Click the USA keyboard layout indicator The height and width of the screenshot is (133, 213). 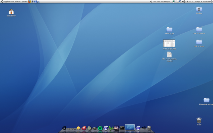point(155,2)
